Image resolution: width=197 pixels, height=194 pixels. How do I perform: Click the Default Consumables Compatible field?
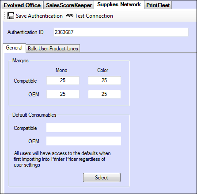(83, 128)
